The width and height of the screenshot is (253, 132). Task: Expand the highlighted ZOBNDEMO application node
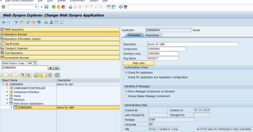click(x=12, y=107)
